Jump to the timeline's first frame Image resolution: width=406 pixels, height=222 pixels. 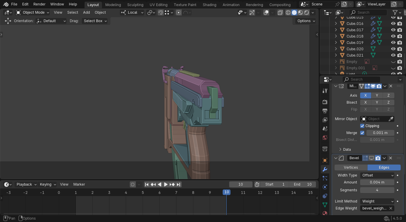coord(147,184)
